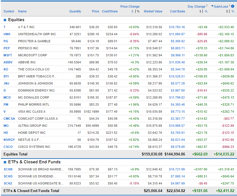Show Gain/Loss in dollars
This screenshot has height=196, width=237.
227,11
